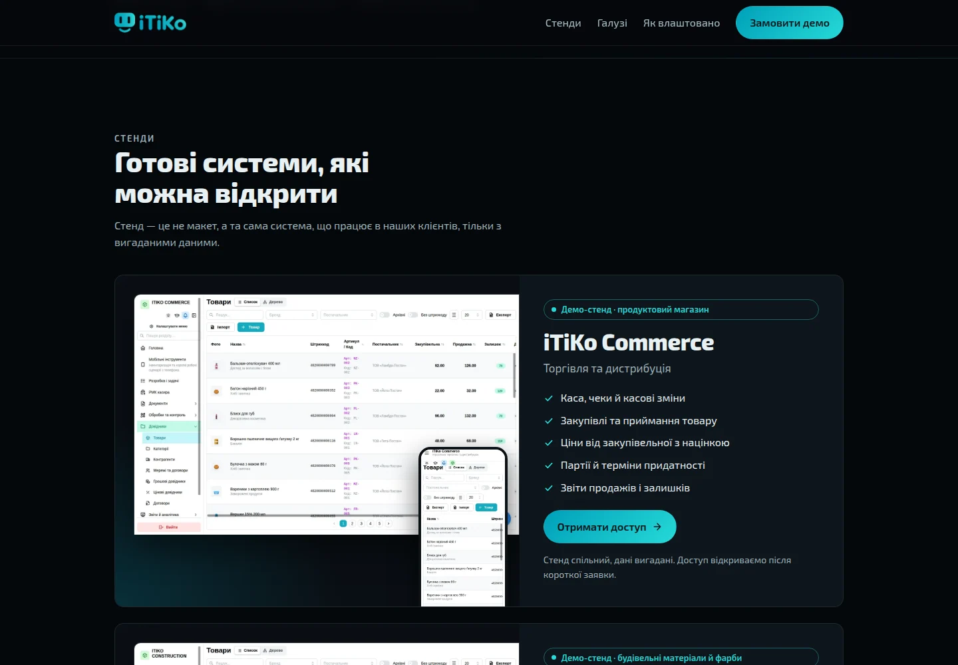The height and width of the screenshot is (665, 958).
Task: Click the Експорт button in the Commerce desktop preview
Action: pos(500,315)
